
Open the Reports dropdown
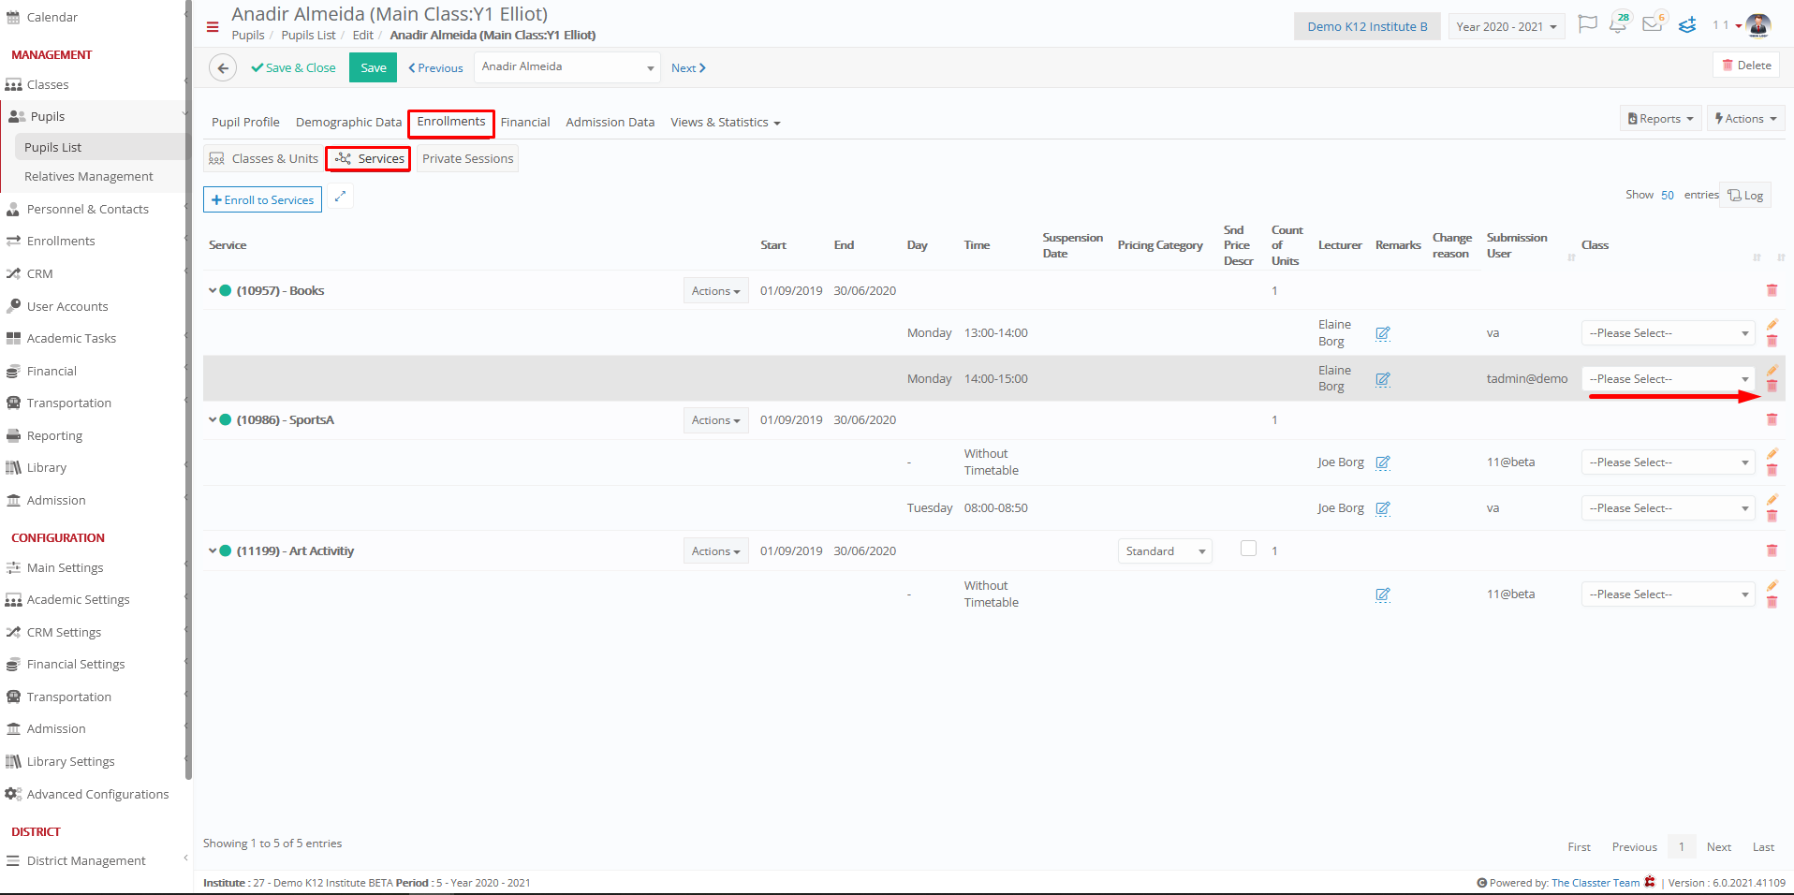[x=1660, y=119]
